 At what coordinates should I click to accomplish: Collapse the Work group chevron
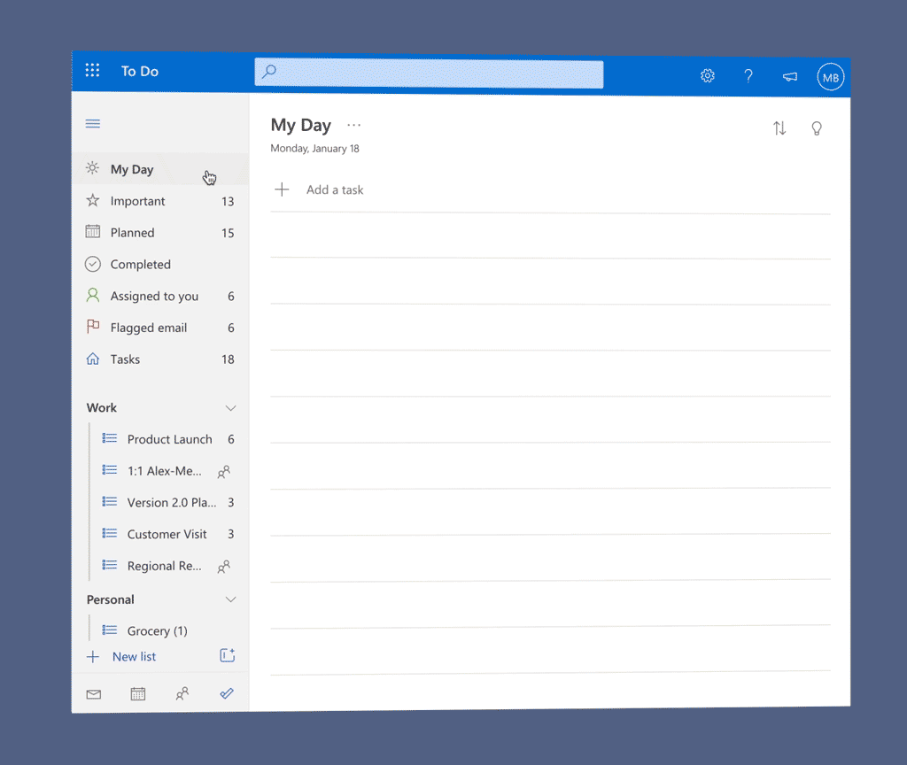click(x=230, y=408)
